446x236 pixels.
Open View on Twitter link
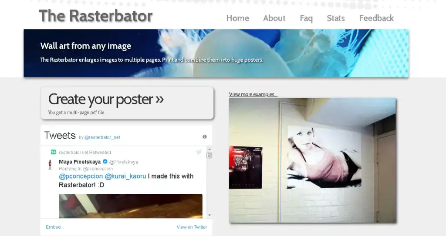click(x=192, y=227)
